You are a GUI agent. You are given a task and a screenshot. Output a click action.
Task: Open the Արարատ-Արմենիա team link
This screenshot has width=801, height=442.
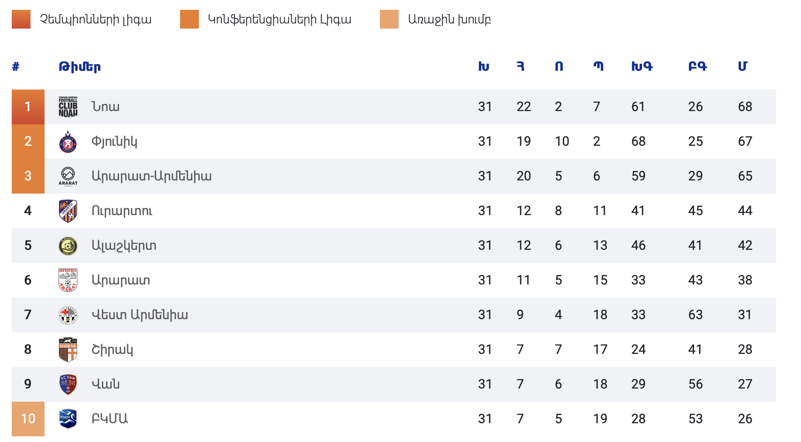click(151, 176)
